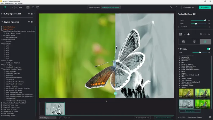The image size is (213, 120).
Task: Show AI preset selection as thumbnails
Action: (x=29, y=14)
